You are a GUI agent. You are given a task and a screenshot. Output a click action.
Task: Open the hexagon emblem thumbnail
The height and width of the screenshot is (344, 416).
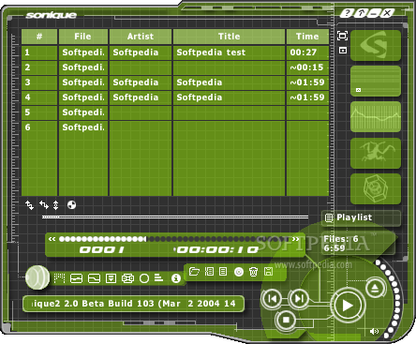[376, 188]
